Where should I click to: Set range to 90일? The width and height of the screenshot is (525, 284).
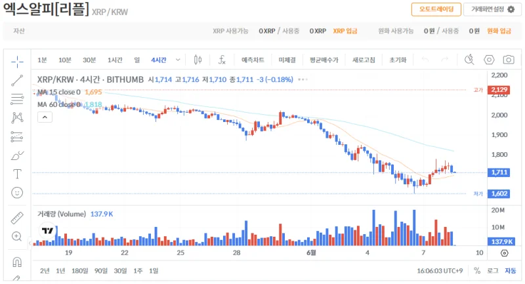click(101, 271)
